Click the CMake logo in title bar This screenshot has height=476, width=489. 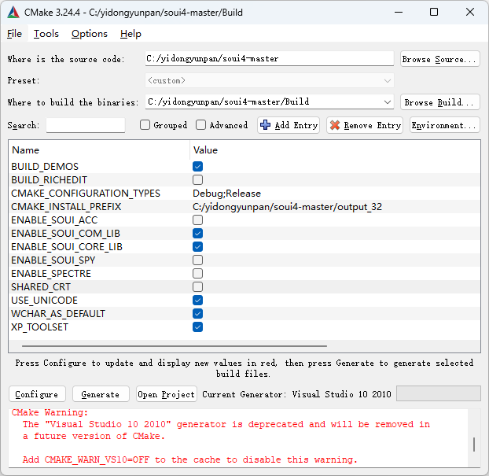(13, 12)
